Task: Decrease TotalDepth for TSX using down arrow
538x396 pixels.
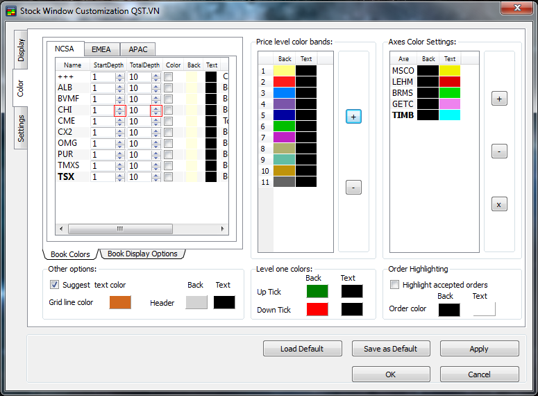Action: pyautogui.click(x=155, y=179)
